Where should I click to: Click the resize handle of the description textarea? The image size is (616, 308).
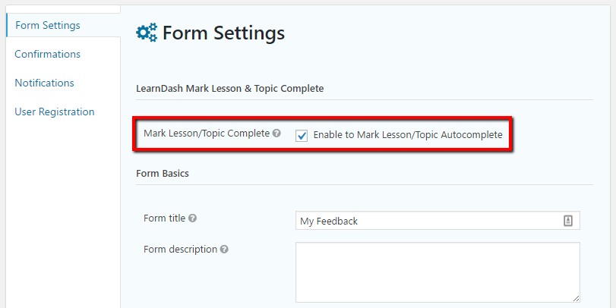pos(575,298)
